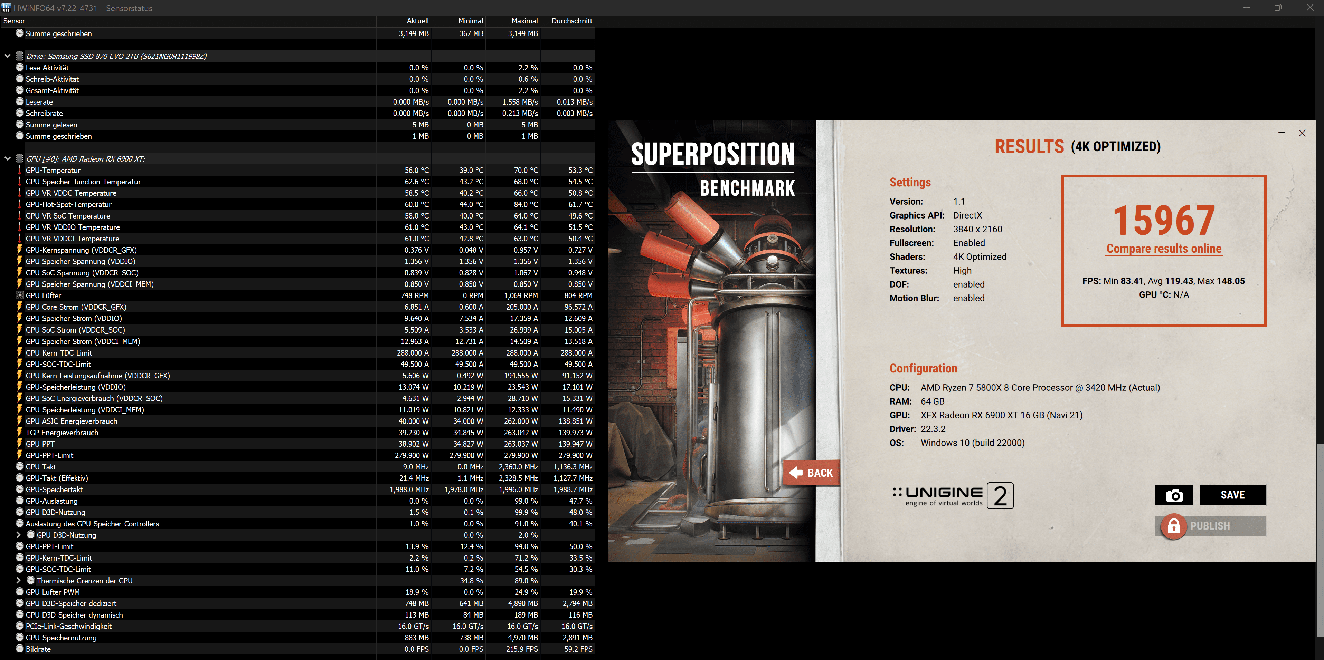
Task: Click the circle icon beside Bildrate
Action: click(20, 649)
